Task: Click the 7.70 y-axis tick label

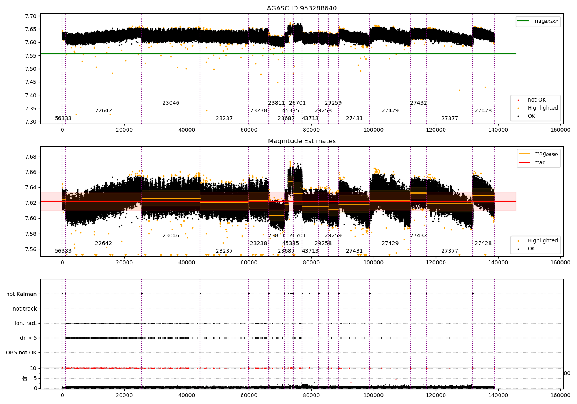Action: [x=31, y=16]
